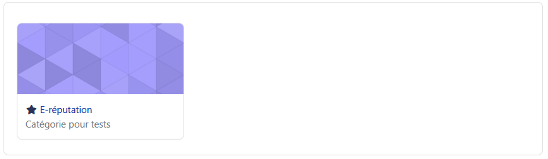Select the E-réputation card thumbnail
The image size is (548, 159).
(x=100, y=59)
